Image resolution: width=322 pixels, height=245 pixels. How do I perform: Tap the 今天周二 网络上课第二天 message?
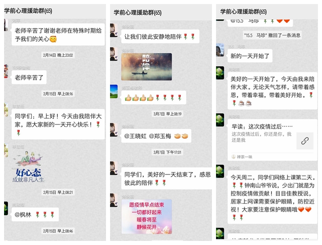[273, 197]
